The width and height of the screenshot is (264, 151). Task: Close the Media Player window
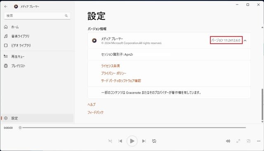click(x=259, y=5)
